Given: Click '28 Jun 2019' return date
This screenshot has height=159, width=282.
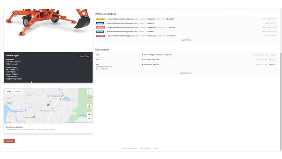Looking at the screenshot, I should tap(171, 36).
